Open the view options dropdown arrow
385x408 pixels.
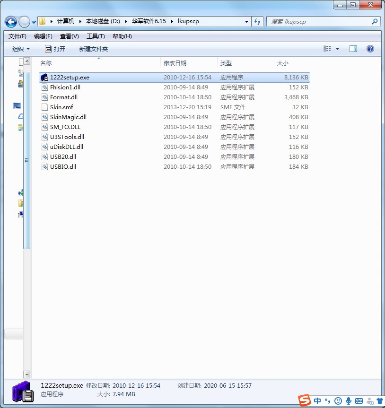click(x=337, y=49)
